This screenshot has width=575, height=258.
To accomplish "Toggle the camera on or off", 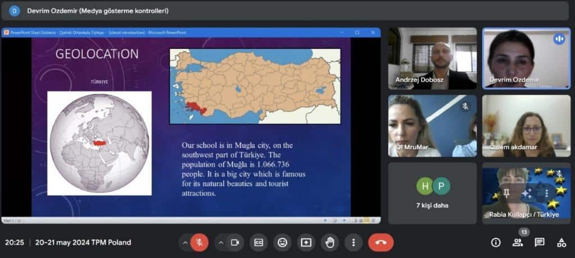I will 235,242.
